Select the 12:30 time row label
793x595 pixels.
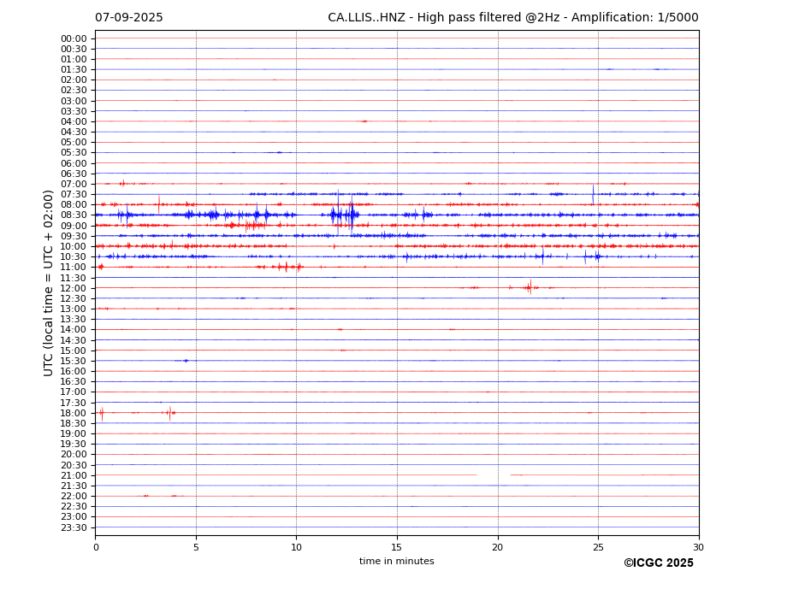(74, 298)
